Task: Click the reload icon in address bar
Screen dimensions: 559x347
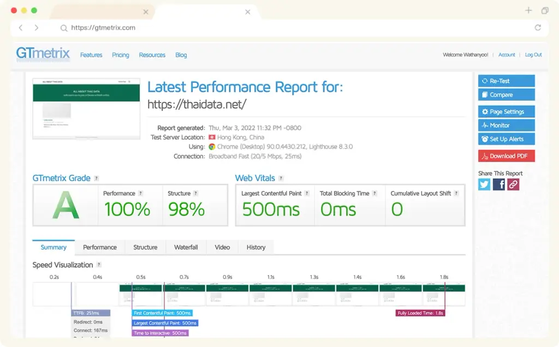Action: (538, 27)
